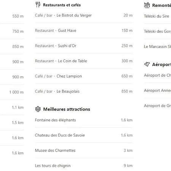Select the Chateau des Ducs de Savoie
The width and height of the screenshot is (171, 171).
84,135
